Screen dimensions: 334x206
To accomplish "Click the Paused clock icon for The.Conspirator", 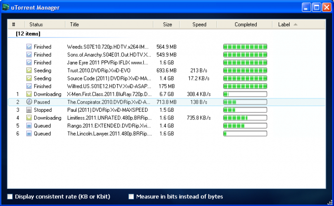I will coord(29,102).
